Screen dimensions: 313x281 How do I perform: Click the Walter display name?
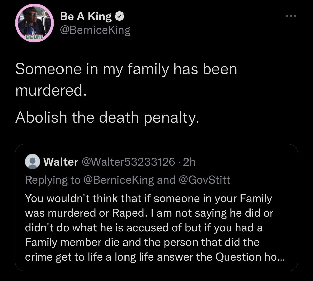tap(61, 162)
